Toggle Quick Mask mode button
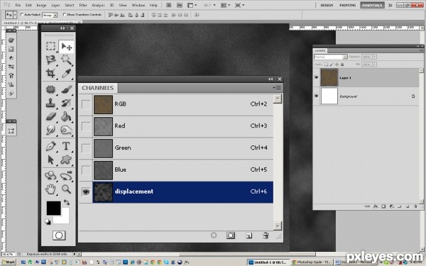Screen dimensions: 426x266 [59, 235]
